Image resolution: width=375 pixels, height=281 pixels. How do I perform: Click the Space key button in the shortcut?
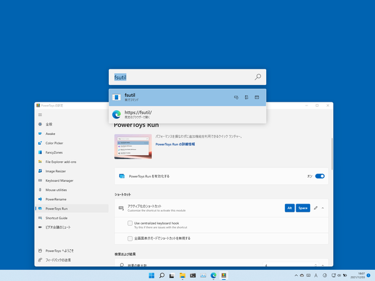click(303, 207)
